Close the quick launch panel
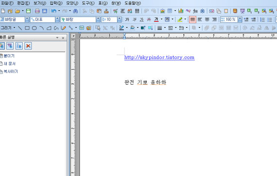Image resolution: width=277 pixels, height=176 pixels. point(63,38)
